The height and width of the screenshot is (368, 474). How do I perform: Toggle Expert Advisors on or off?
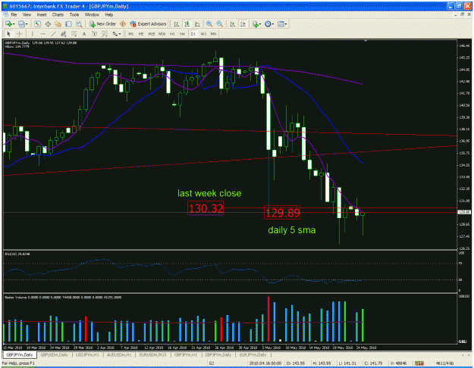click(x=148, y=23)
